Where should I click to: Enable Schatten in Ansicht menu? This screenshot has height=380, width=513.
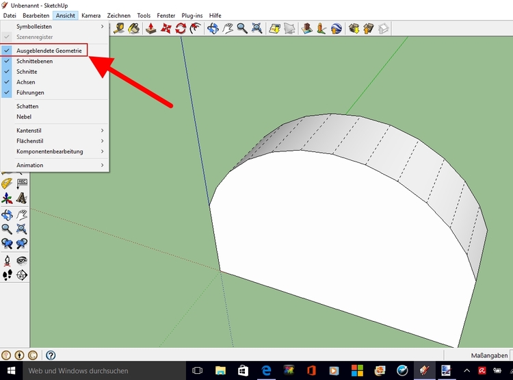[54, 106]
